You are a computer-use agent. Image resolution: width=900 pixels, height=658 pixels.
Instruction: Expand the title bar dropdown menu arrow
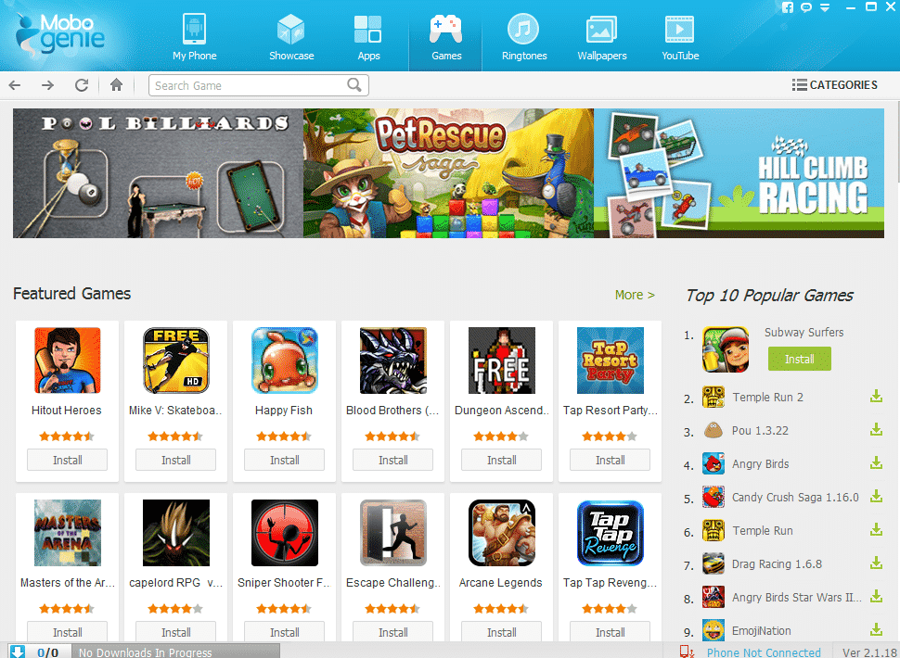[x=825, y=7]
